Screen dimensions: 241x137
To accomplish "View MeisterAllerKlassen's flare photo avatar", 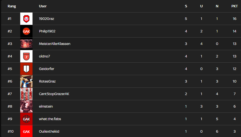I will 26,44.
